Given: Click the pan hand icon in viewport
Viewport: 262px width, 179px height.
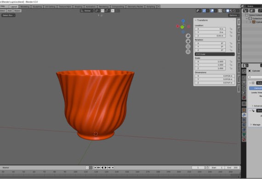Looking at the screenshot, I should (188, 41).
